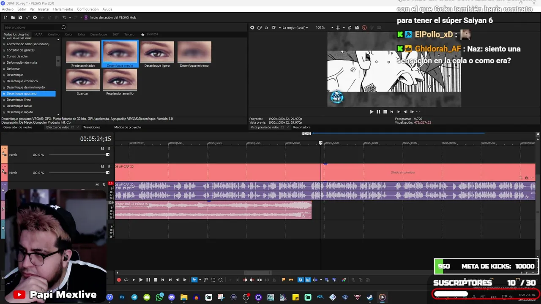Copy snapshot to clipboard in preview toolbar

coord(350,27)
